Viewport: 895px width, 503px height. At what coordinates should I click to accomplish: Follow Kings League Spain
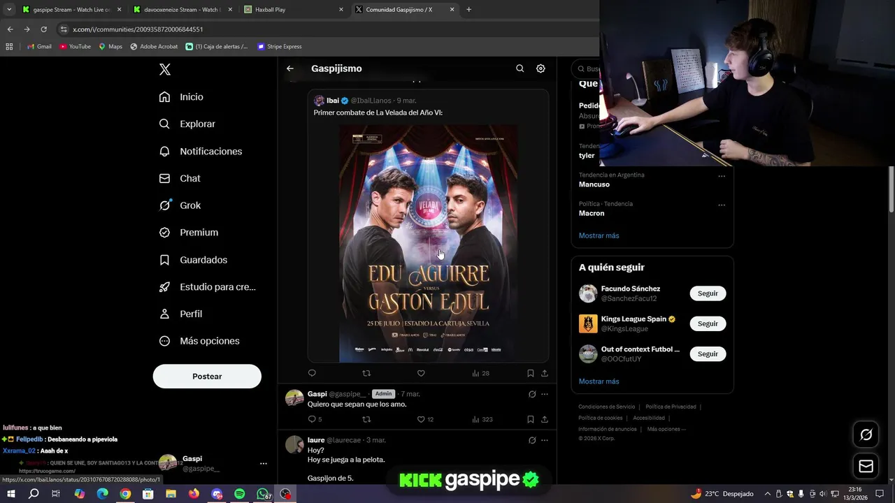[708, 323]
